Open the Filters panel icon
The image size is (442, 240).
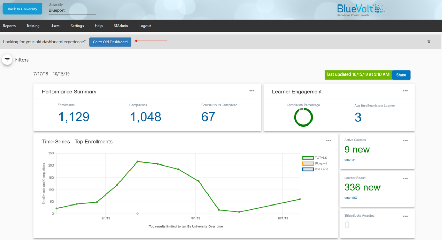7,60
